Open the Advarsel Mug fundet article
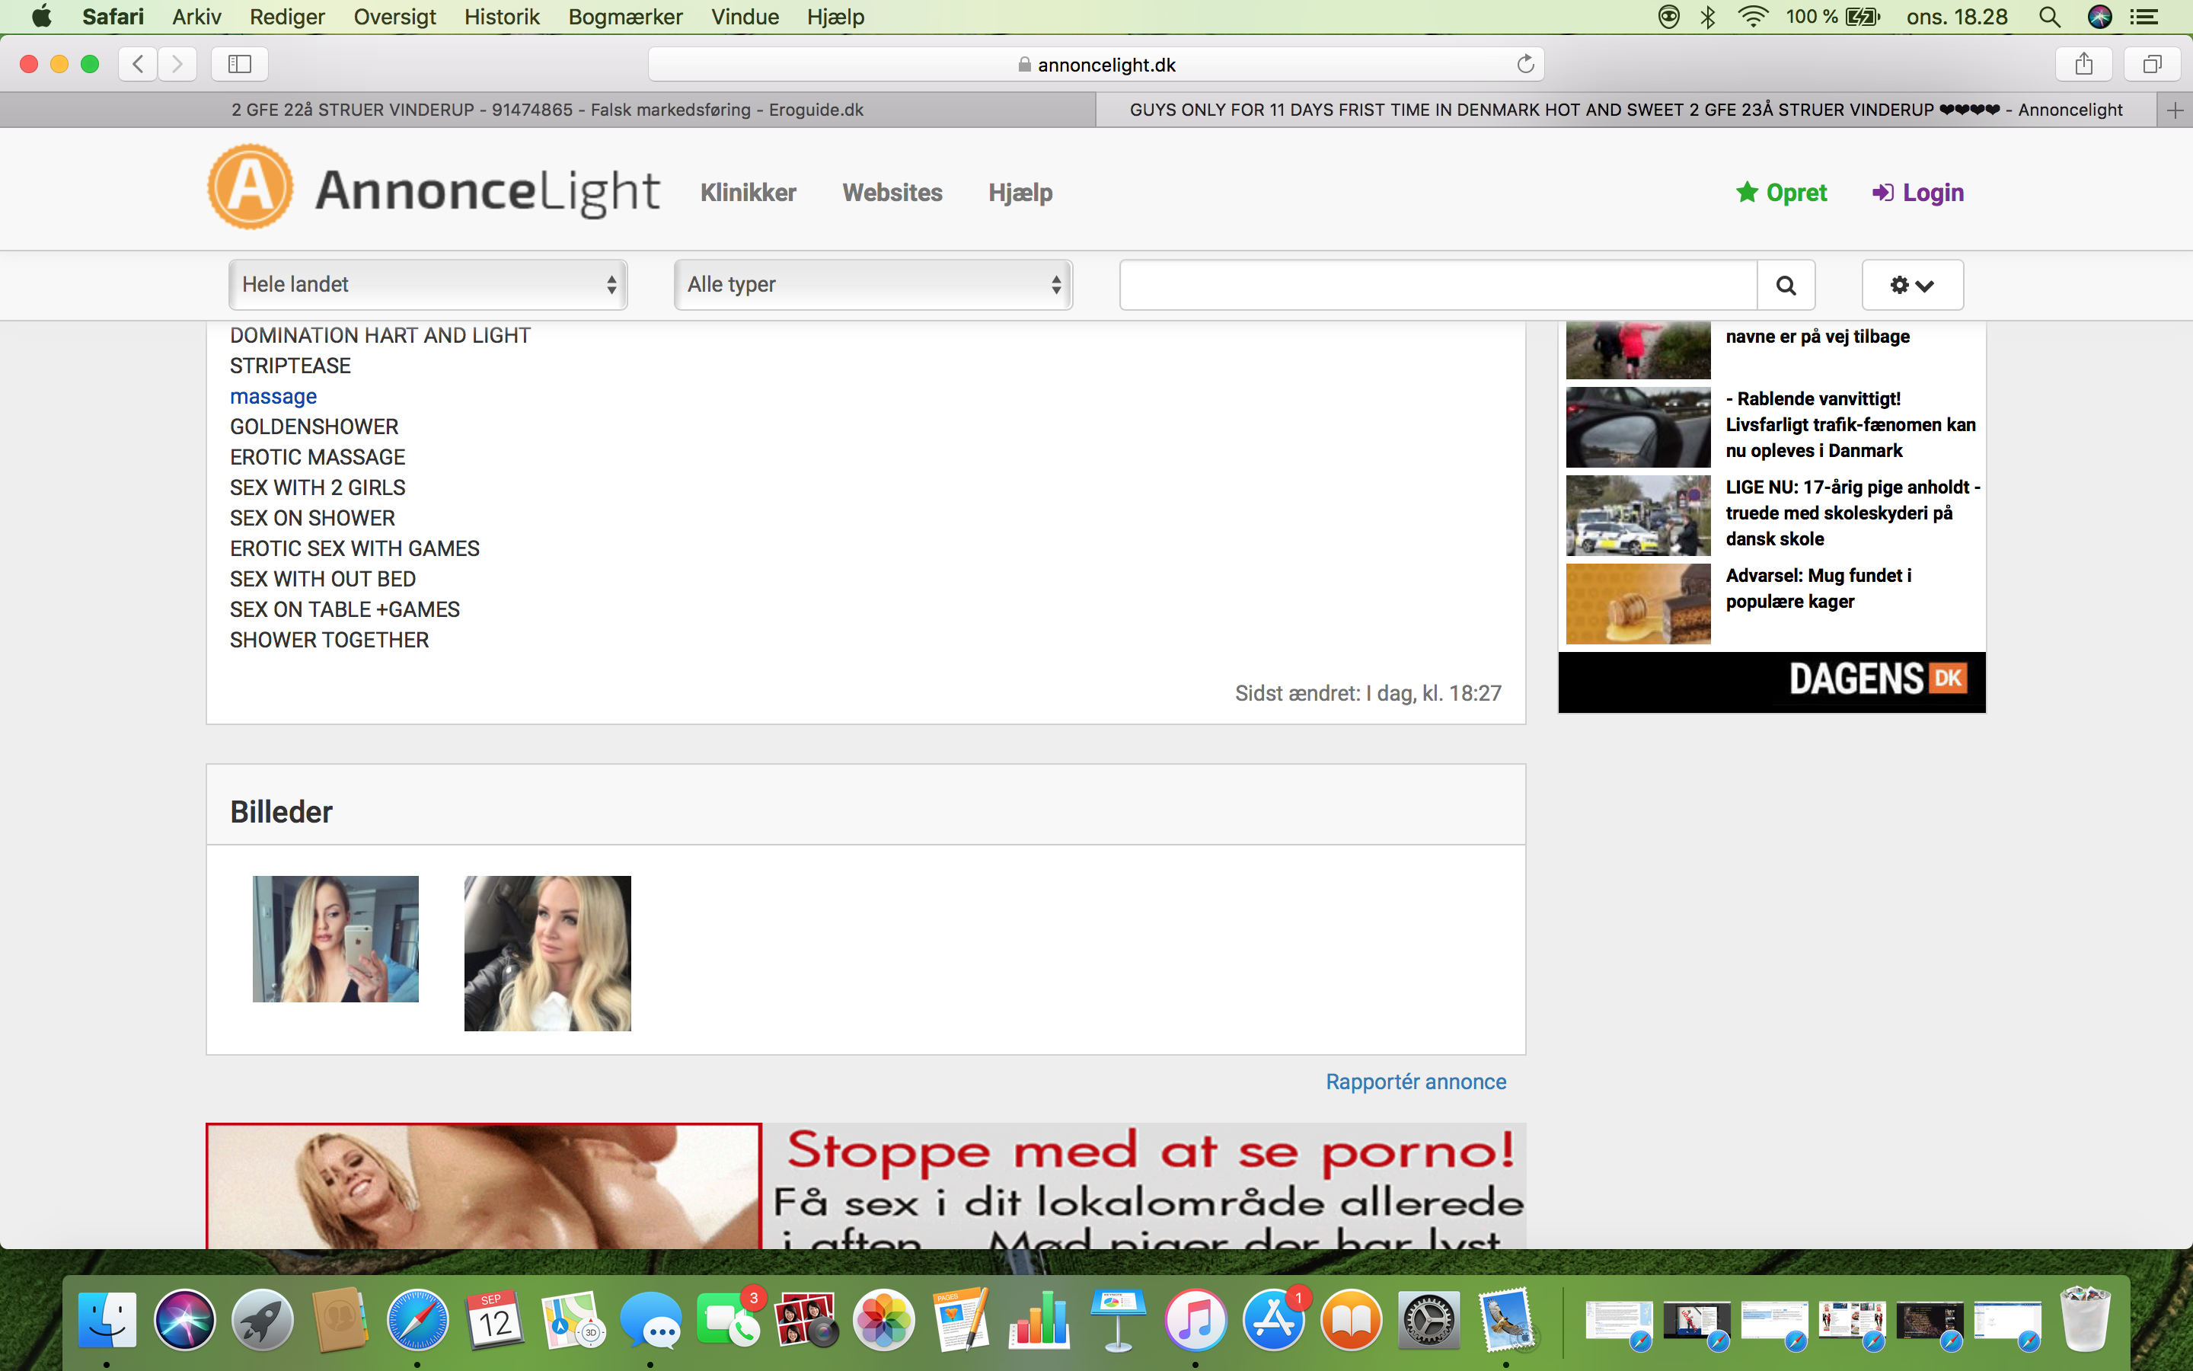Screen dimensions: 2193x1371 (x=1774, y=603)
